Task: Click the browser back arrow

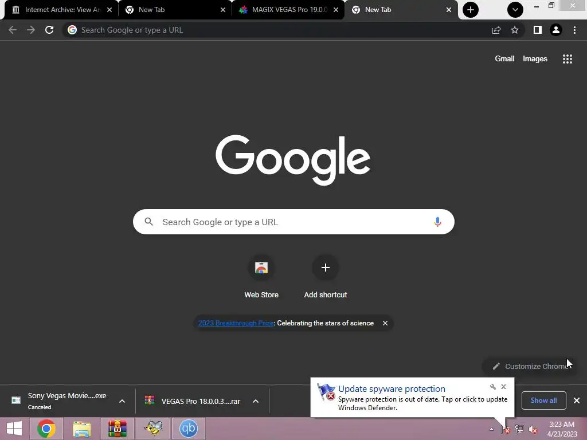Action: (13, 30)
